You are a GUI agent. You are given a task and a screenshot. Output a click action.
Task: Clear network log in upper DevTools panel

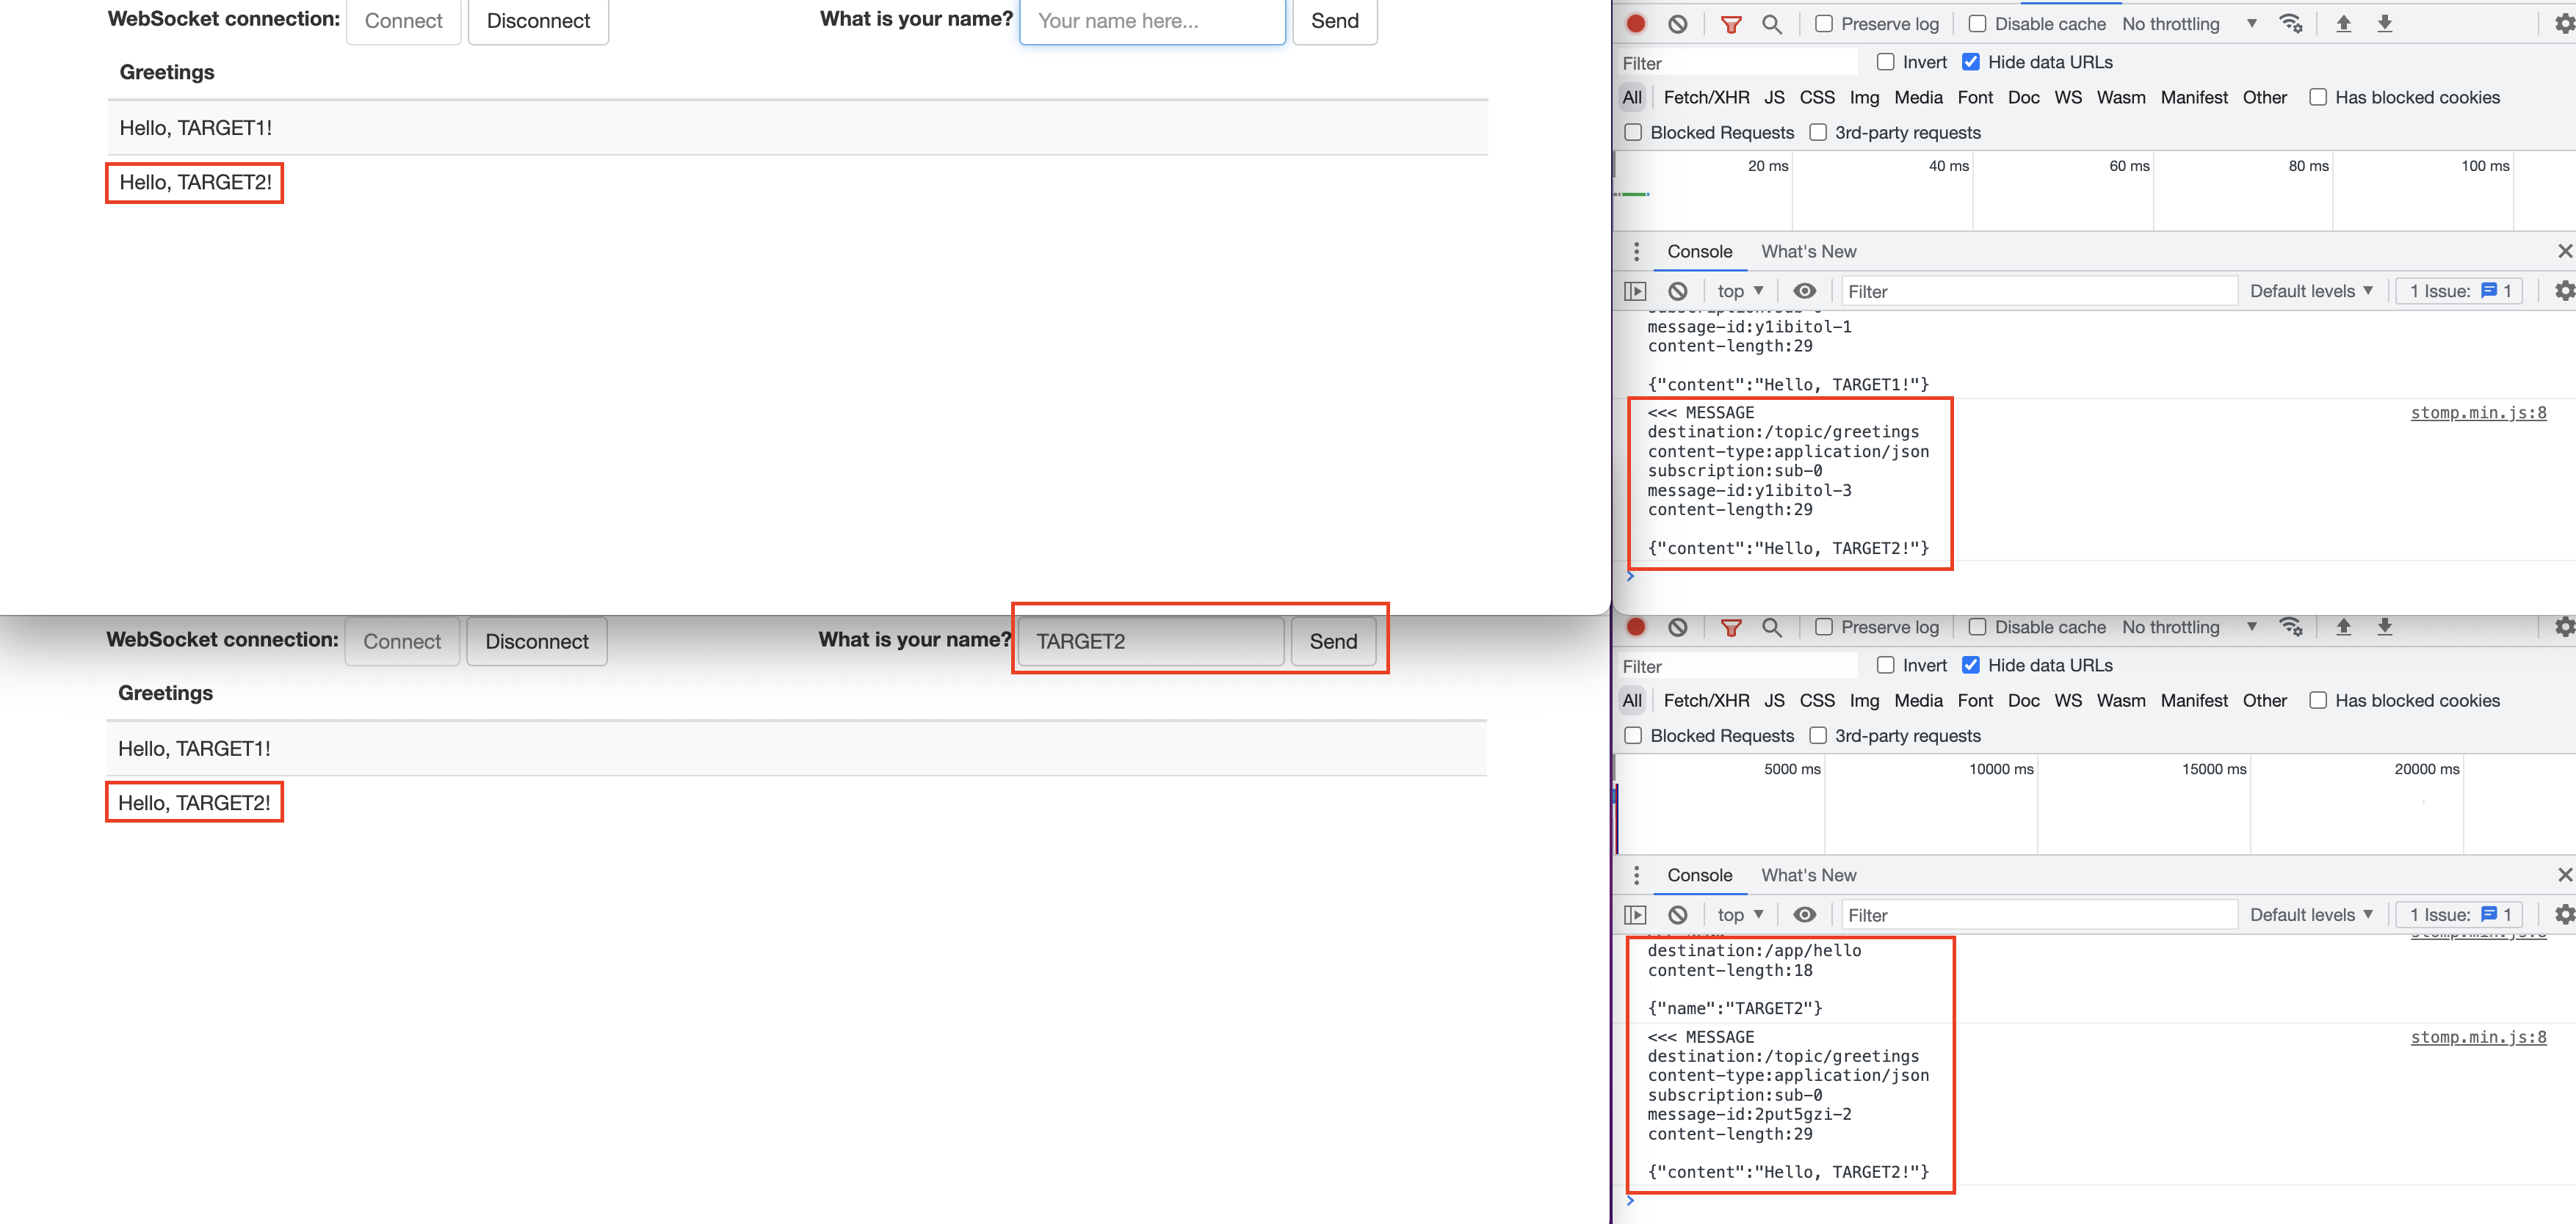[x=1678, y=23]
